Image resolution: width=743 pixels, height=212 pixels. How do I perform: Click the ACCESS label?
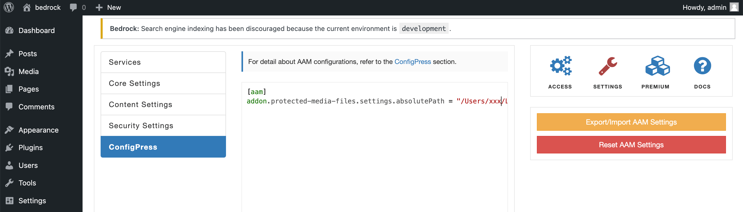(x=560, y=87)
